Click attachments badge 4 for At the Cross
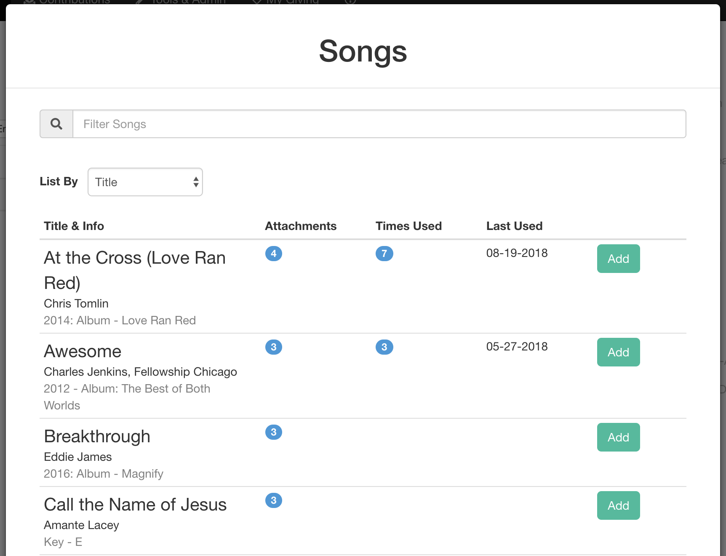 [274, 254]
